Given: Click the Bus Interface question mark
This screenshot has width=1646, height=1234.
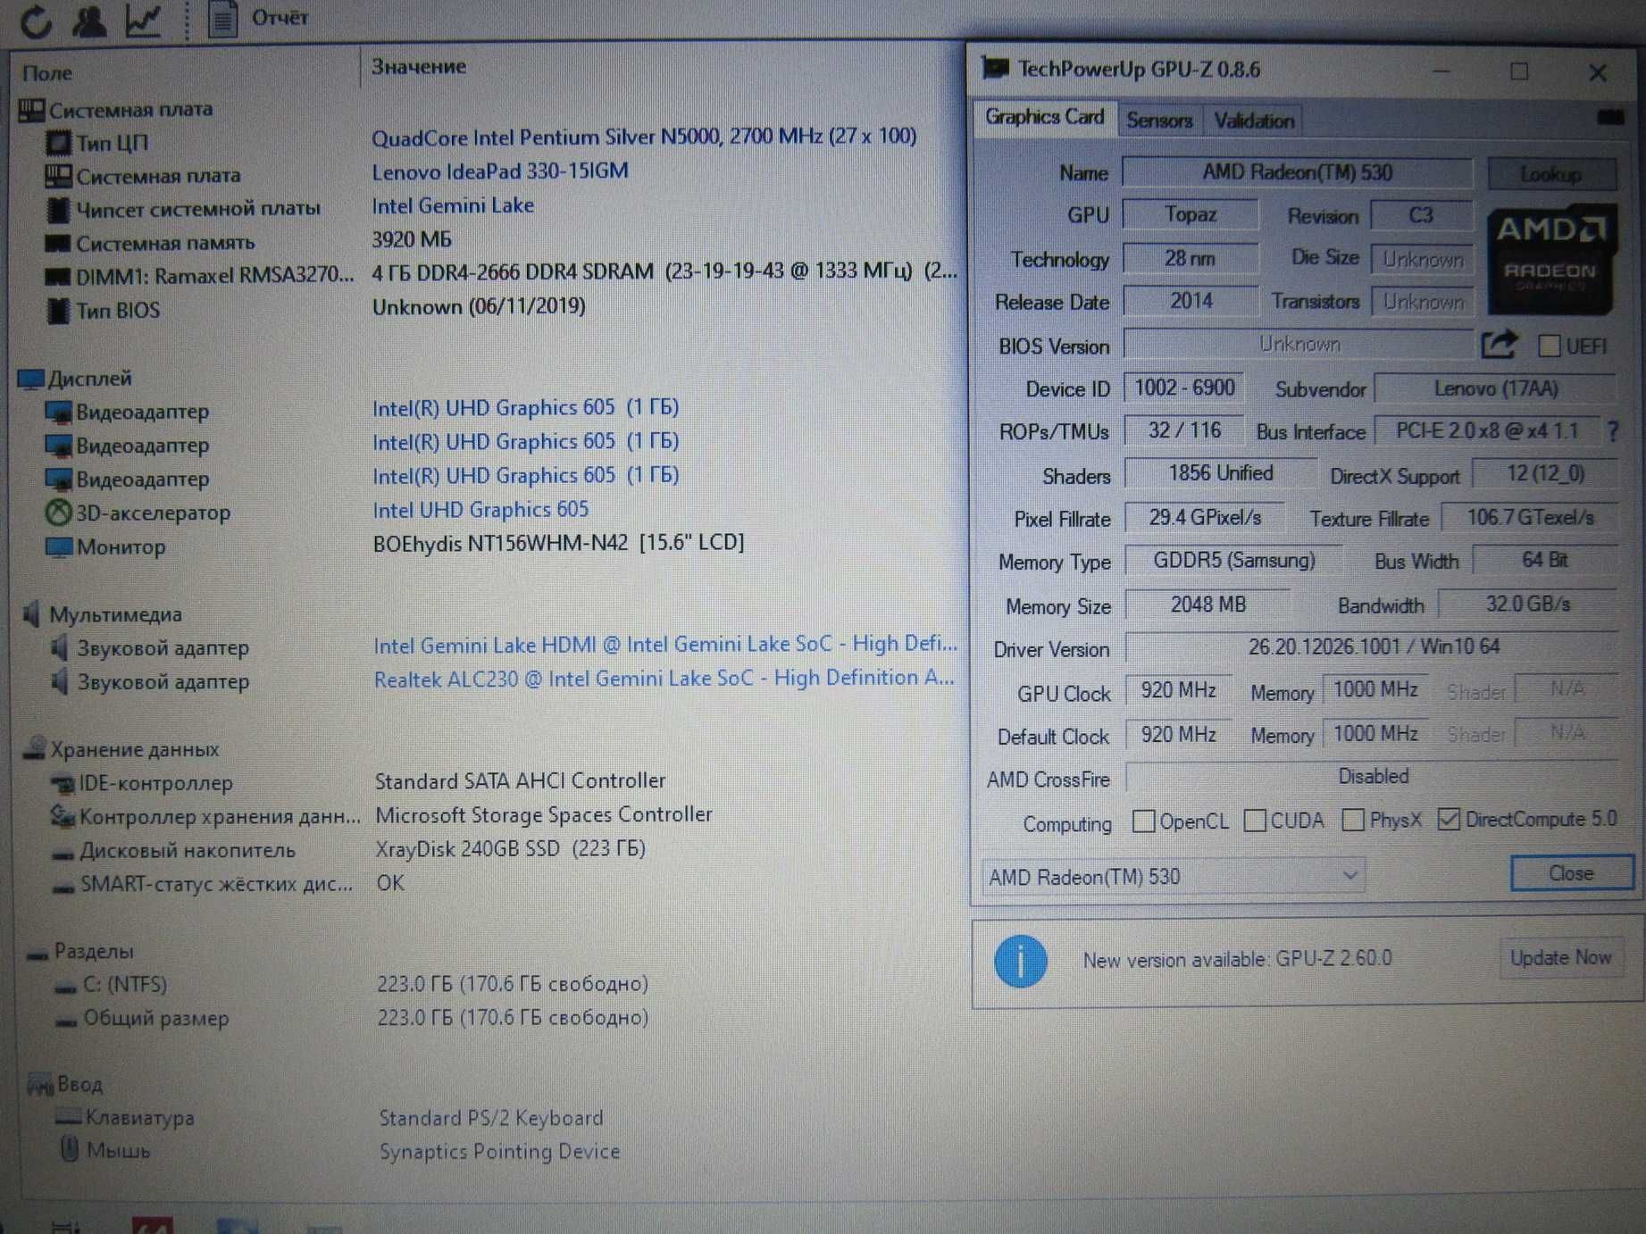Looking at the screenshot, I should 1613,431.
